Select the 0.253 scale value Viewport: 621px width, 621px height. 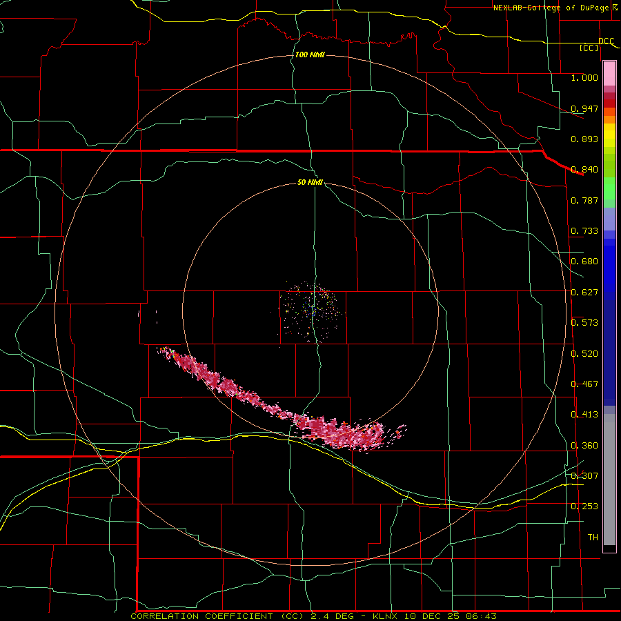(584, 506)
